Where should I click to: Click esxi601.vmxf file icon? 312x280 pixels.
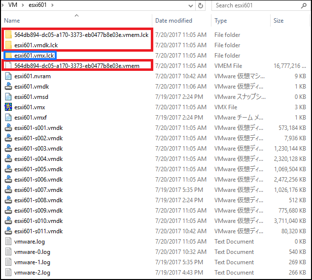pos(8,118)
